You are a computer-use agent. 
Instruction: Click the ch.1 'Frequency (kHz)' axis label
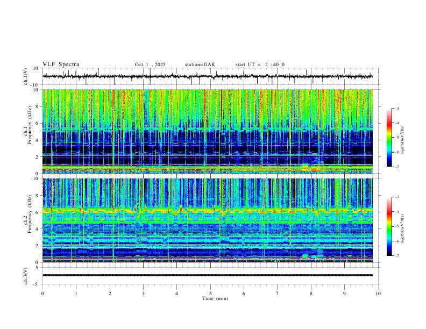click(x=30, y=125)
